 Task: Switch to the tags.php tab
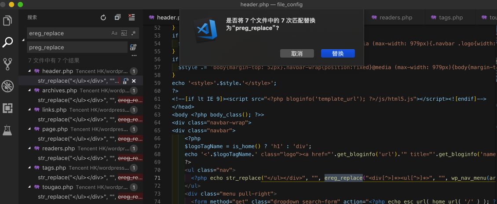pos(450,18)
